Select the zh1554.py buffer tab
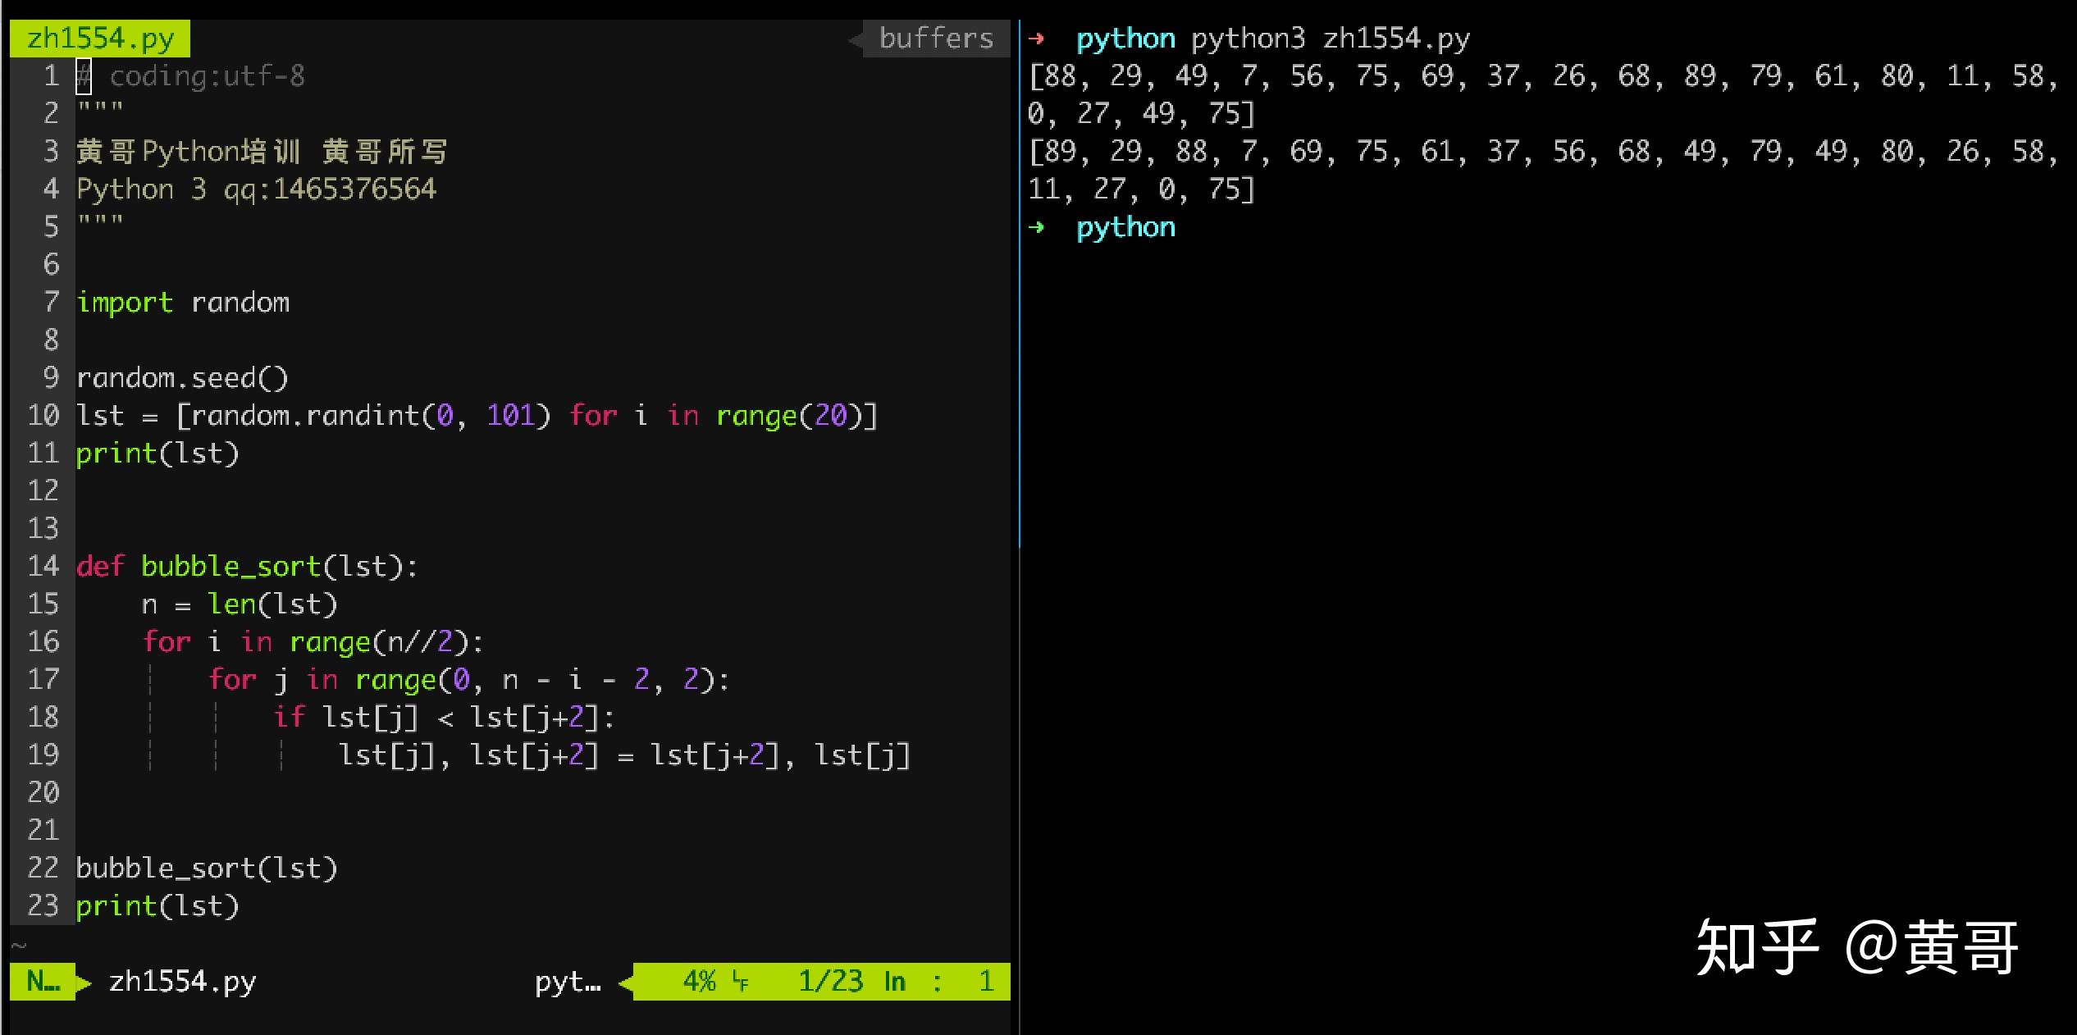The image size is (2077, 1035). click(100, 37)
